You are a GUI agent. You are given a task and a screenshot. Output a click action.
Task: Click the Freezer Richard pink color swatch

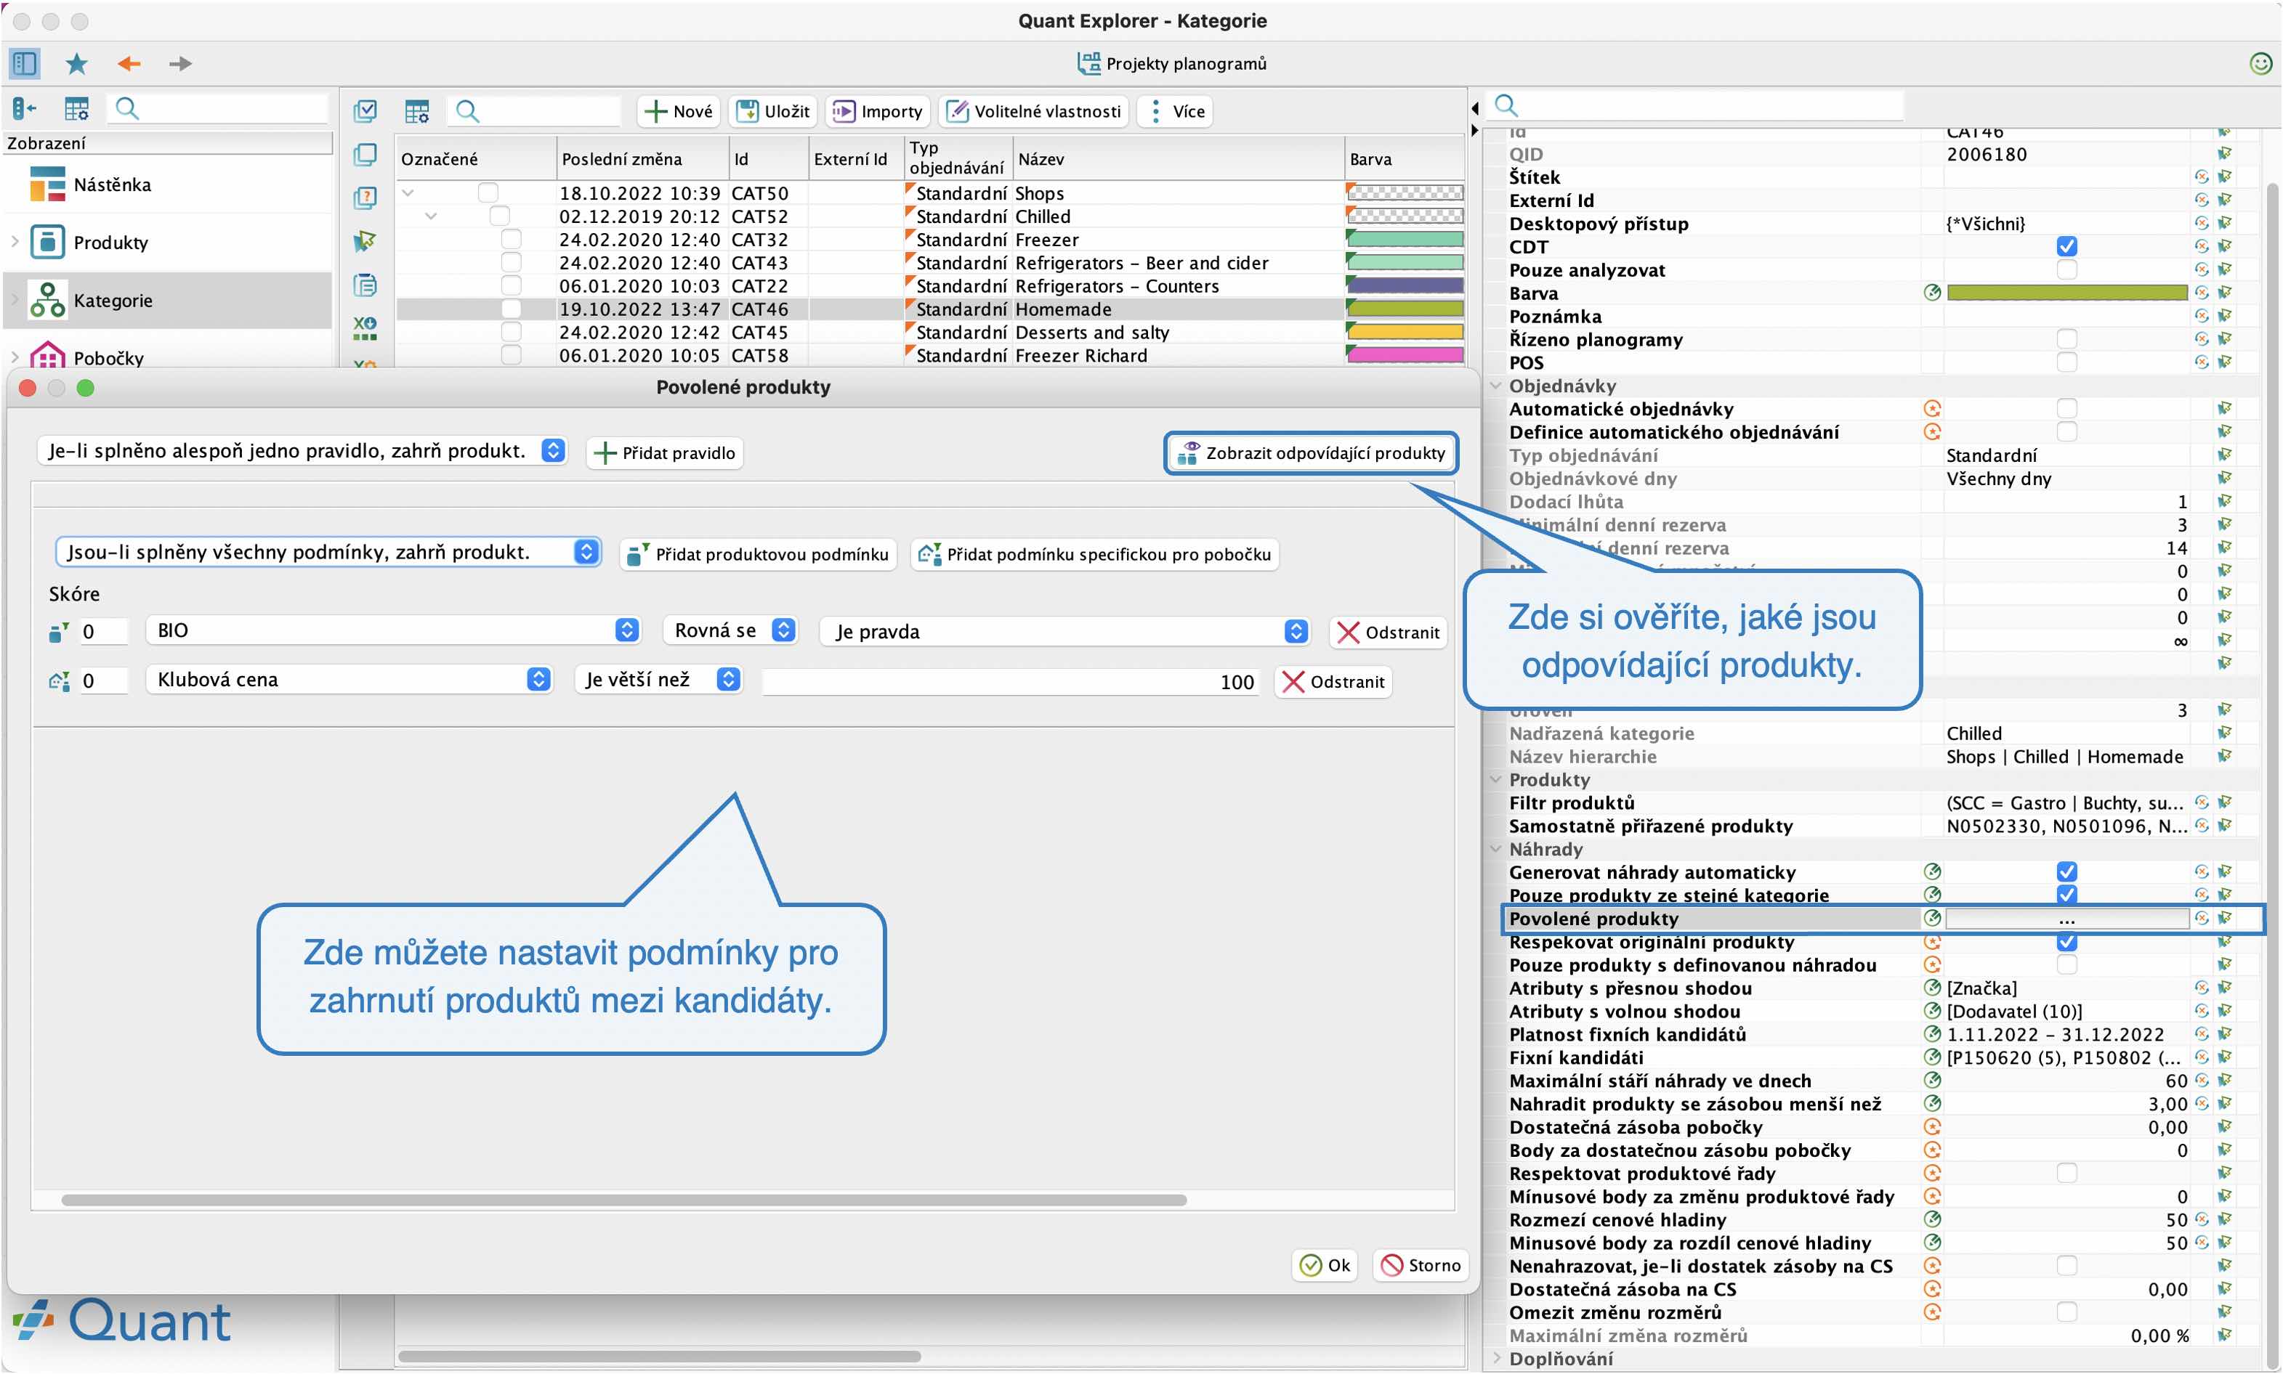1404,354
